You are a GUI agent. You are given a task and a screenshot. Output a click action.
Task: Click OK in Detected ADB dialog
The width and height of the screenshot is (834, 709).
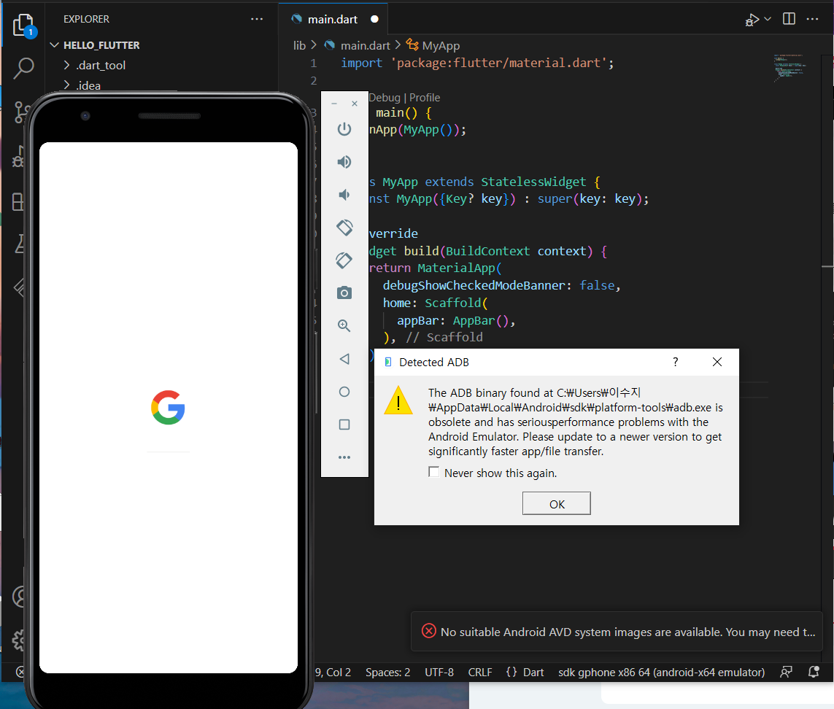point(556,504)
